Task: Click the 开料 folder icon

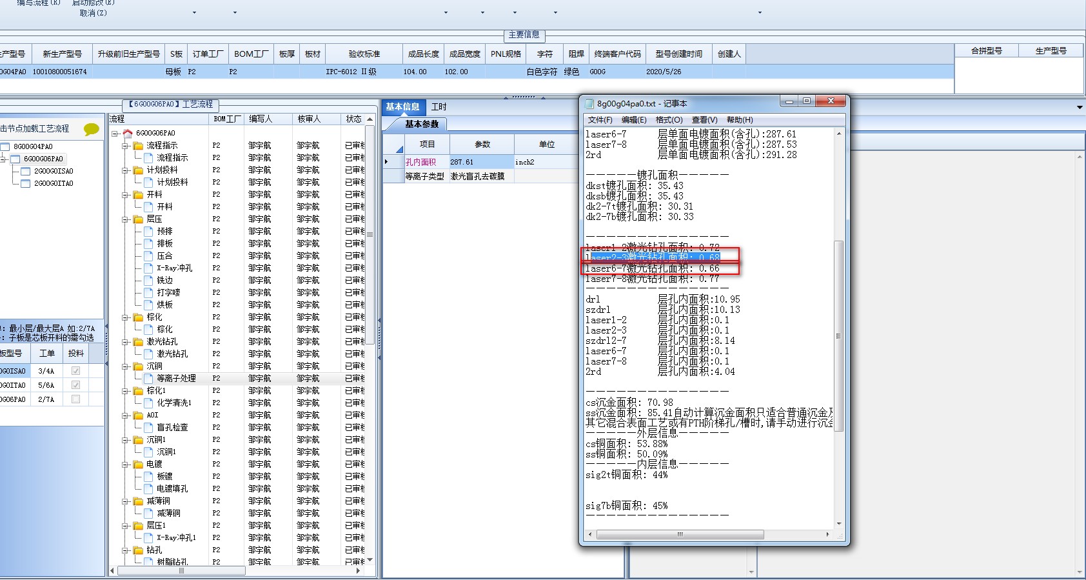Action: [x=138, y=195]
